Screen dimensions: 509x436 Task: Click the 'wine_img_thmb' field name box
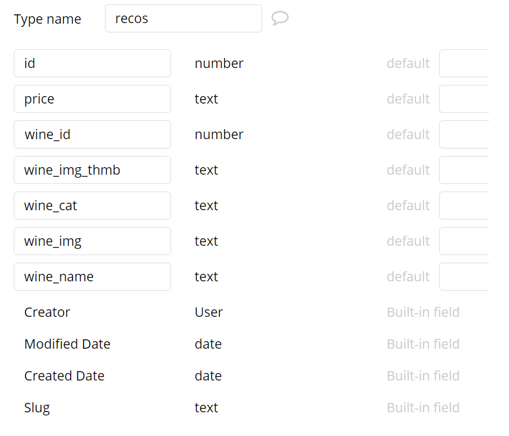(92, 170)
